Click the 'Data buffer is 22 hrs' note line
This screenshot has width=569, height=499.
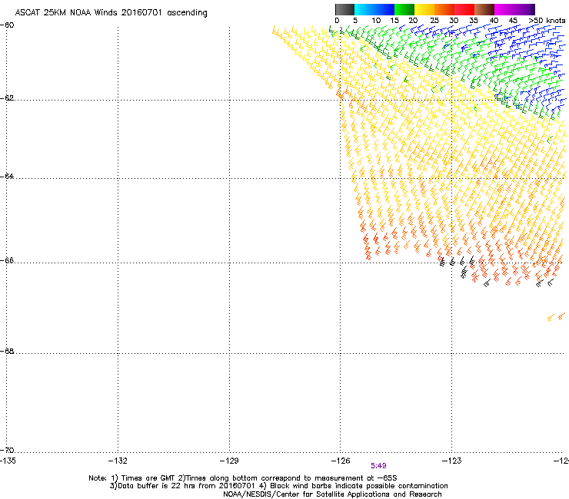[278, 486]
